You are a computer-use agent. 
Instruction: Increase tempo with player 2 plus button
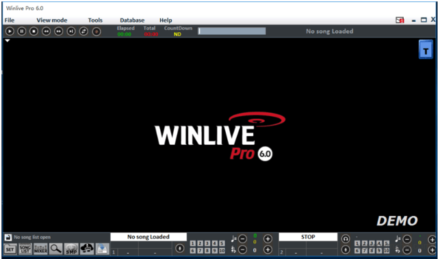click(432, 239)
